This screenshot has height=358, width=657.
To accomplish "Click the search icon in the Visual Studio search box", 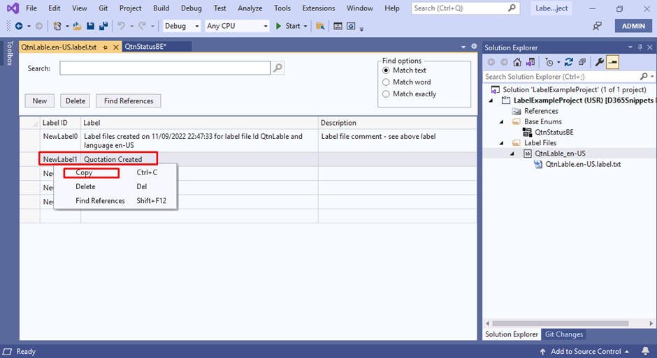I will (512, 8).
